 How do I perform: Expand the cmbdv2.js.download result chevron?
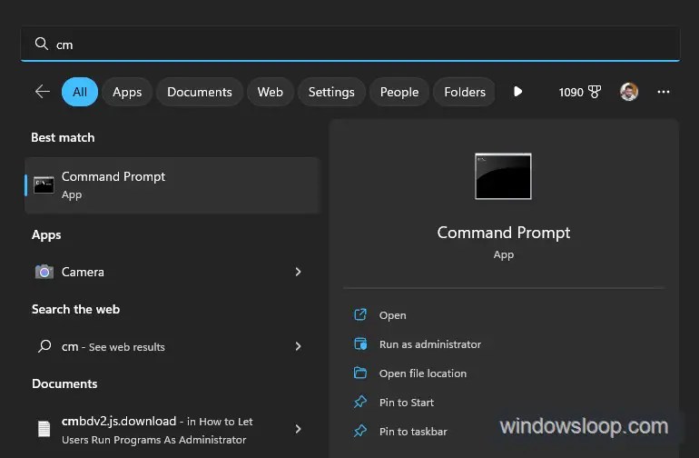(x=299, y=429)
